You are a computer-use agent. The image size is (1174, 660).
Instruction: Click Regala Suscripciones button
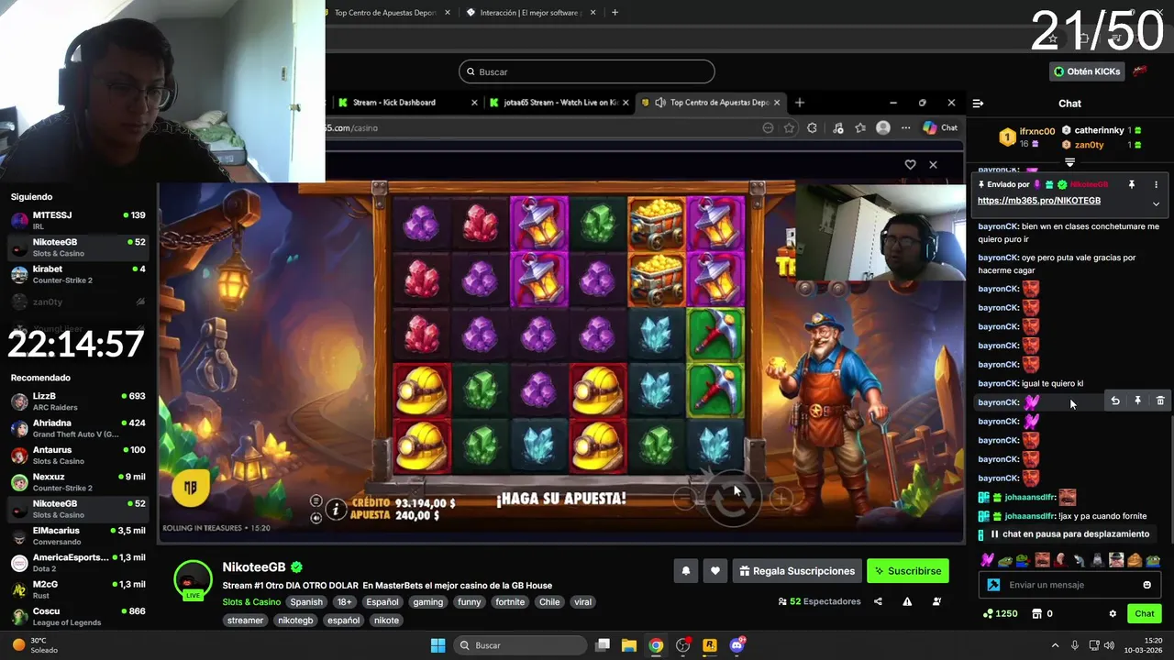click(796, 571)
